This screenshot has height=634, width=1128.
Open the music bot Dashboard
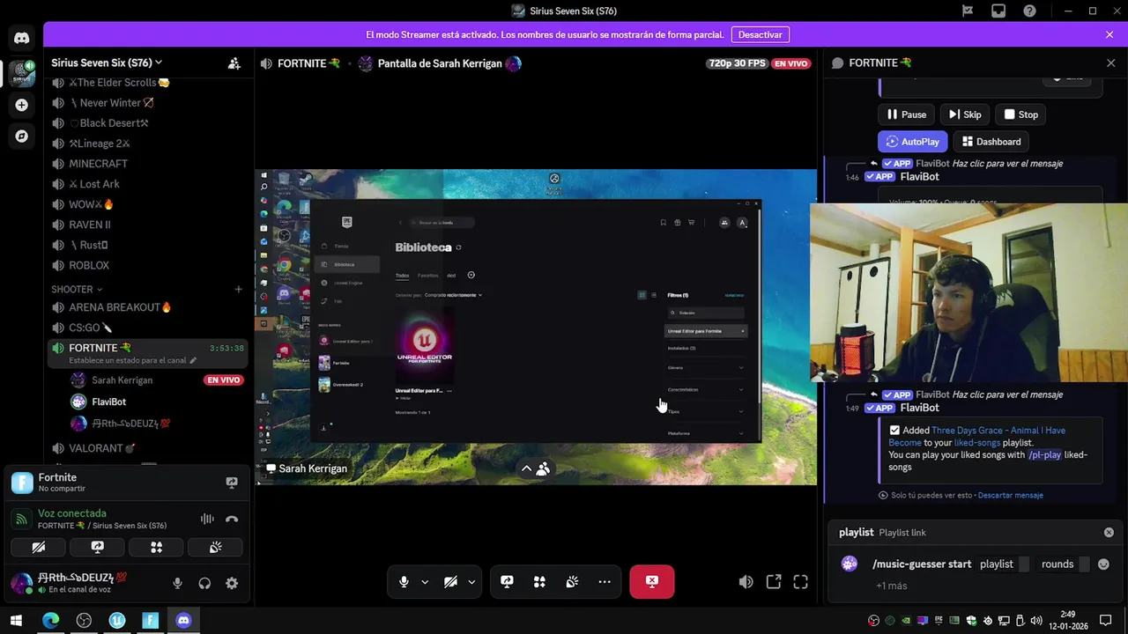tap(991, 142)
